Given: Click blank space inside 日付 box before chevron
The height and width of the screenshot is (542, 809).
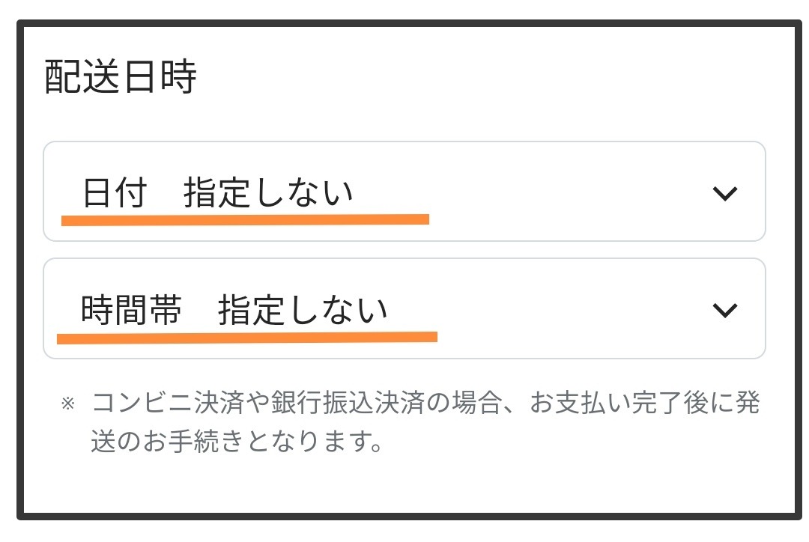Looking at the screenshot, I should point(562,192).
